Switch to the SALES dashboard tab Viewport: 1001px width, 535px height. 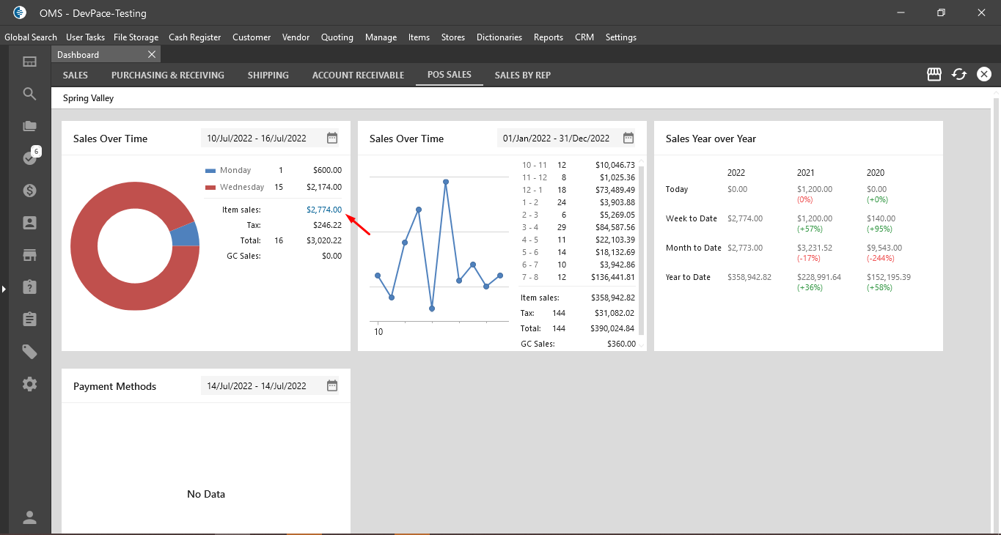pos(76,75)
